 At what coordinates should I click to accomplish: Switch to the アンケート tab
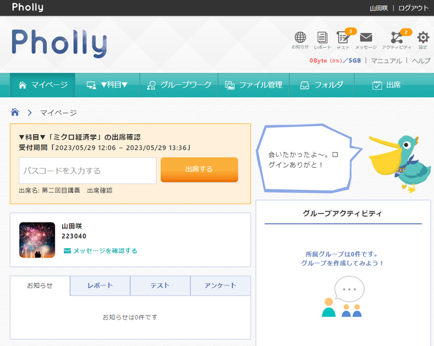click(220, 286)
